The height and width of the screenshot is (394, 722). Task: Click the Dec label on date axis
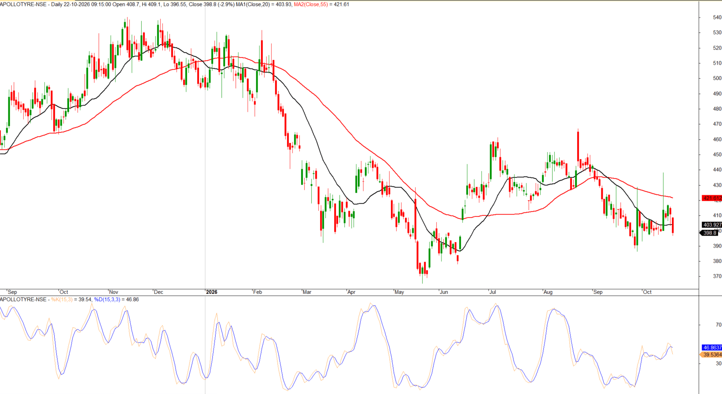pos(158,292)
